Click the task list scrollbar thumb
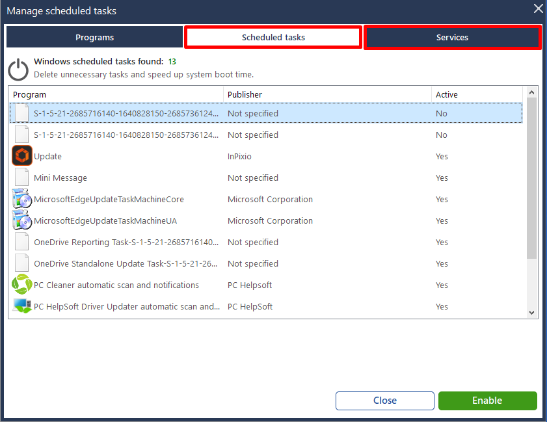This screenshot has height=422, width=547. click(531, 178)
